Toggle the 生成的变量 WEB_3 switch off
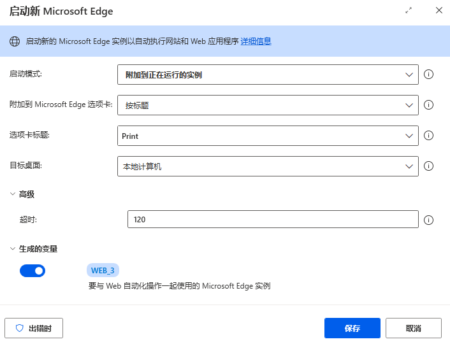Image resolution: width=450 pixels, height=344 pixels. point(33,271)
